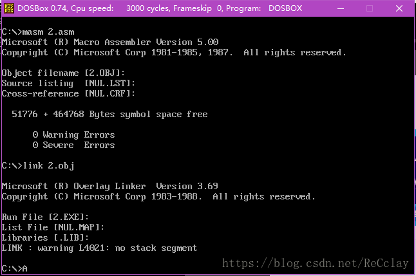Click the 'List File [NUL.MAP]:' line
Viewport: 416px width, 276px height.
[x=53, y=227]
